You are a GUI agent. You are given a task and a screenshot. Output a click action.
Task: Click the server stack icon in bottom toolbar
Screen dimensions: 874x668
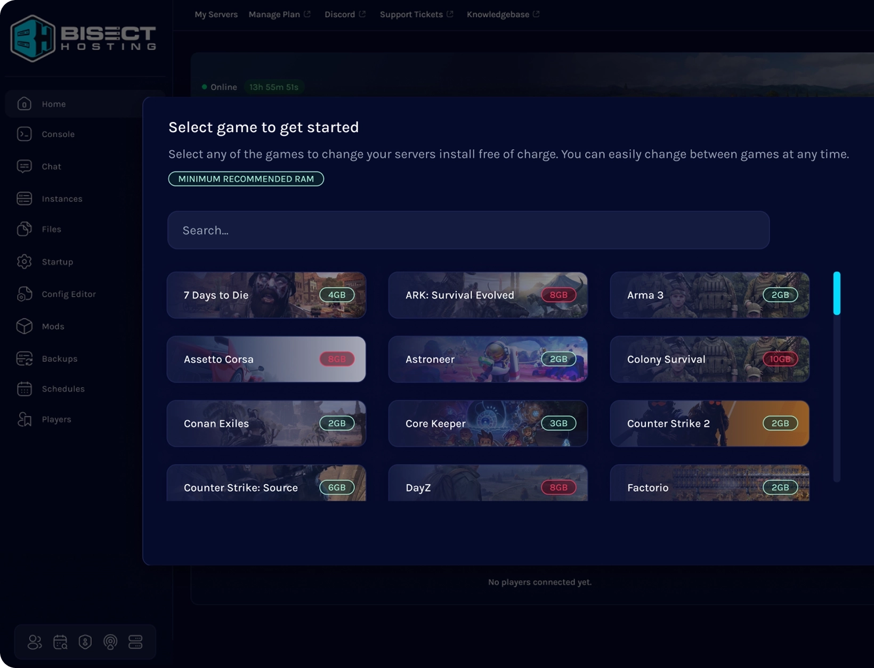click(135, 642)
